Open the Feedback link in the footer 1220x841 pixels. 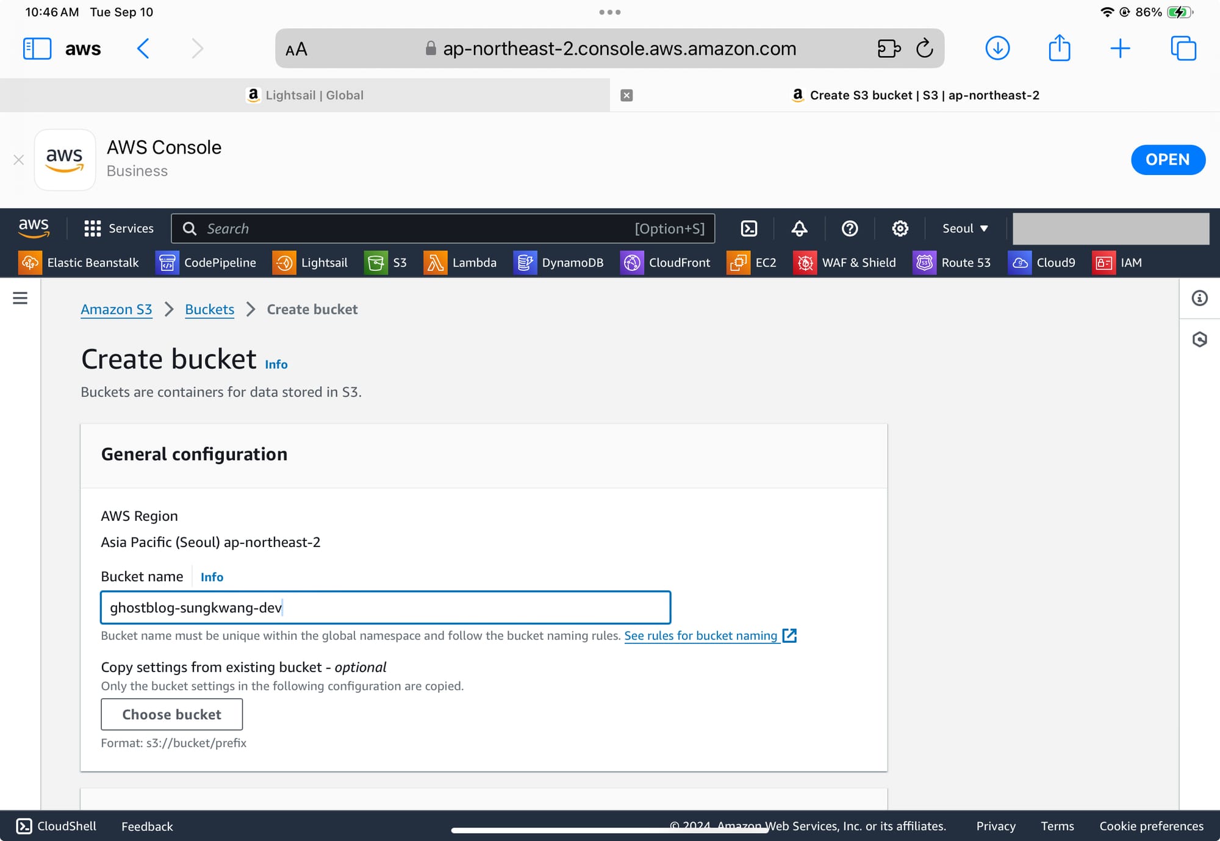147,827
